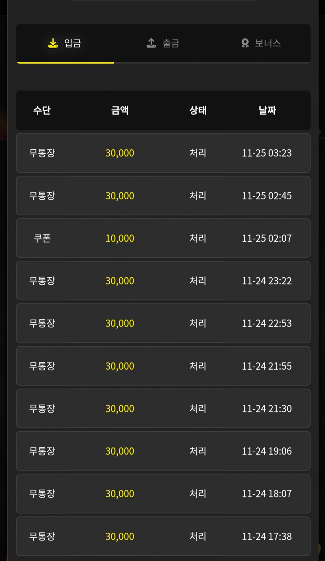Image resolution: width=325 pixels, height=561 pixels.
Task: Click the date 11-24 17:38
Action: tap(267, 536)
